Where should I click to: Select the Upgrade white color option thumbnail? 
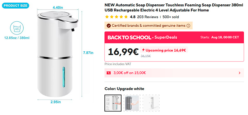click(x=113, y=103)
